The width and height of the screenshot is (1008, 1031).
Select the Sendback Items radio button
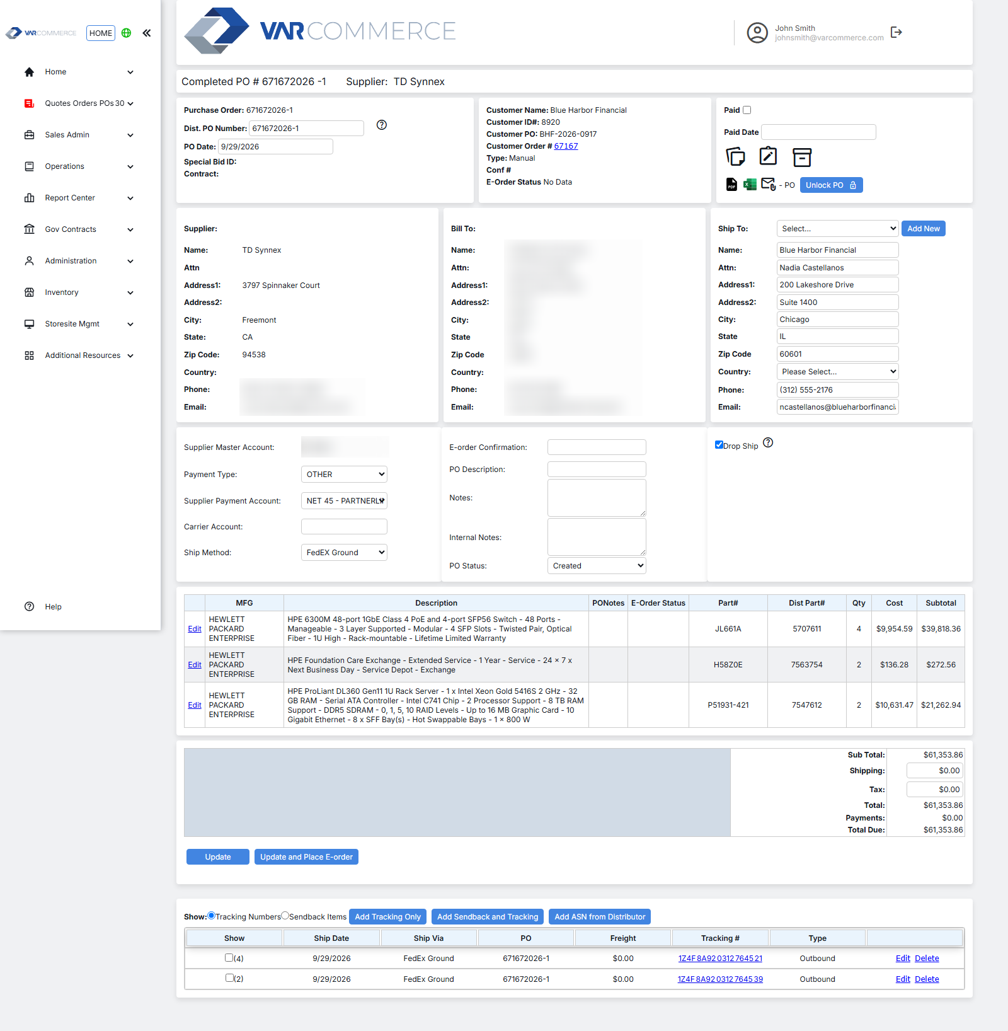285,916
